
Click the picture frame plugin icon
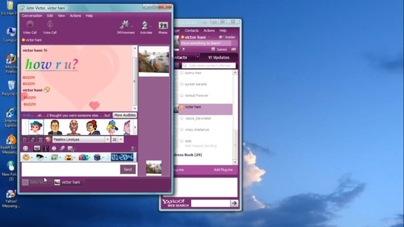(54, 157)
